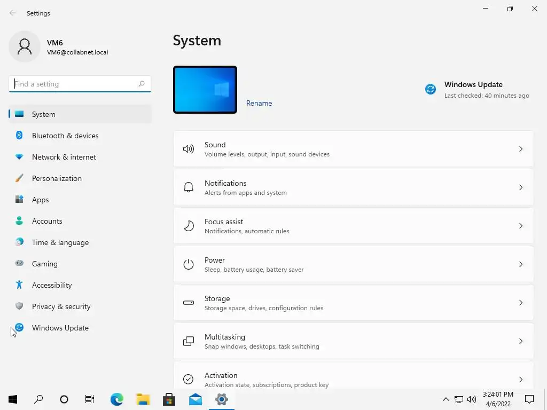547x410 pixels.
Task: Select Bluetooth & devices label in sidebar
Action: [65, 136]
